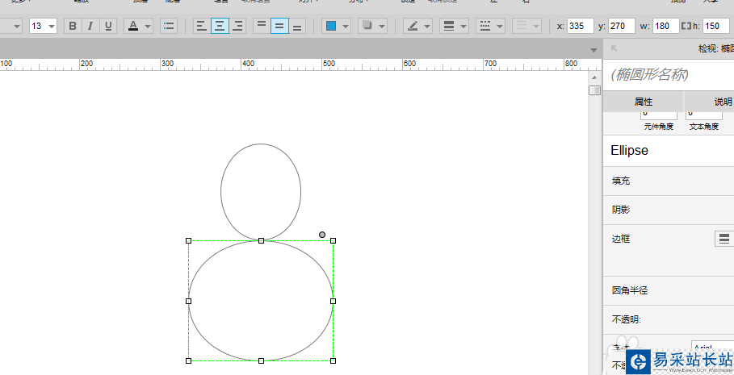734x375 pixels.
Task: Switch to the 说明 tab
Action: (719, 102)
